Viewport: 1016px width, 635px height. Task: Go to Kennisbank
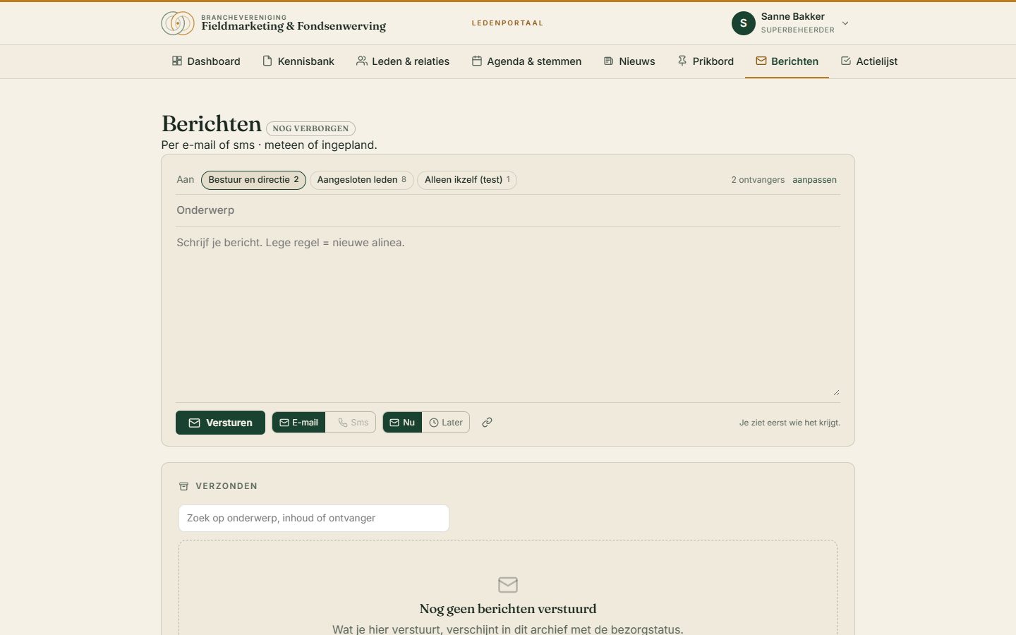click(298, 61)
